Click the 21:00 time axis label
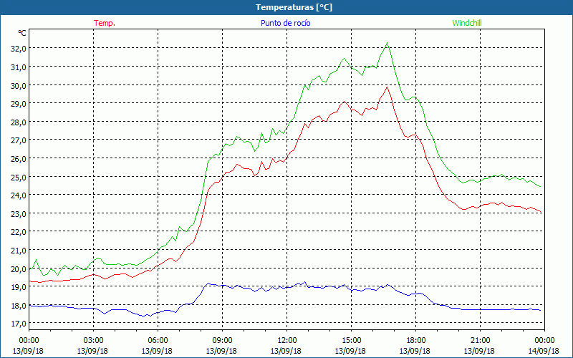This screenshot has width=573, height=358. (x=480, y=341)
